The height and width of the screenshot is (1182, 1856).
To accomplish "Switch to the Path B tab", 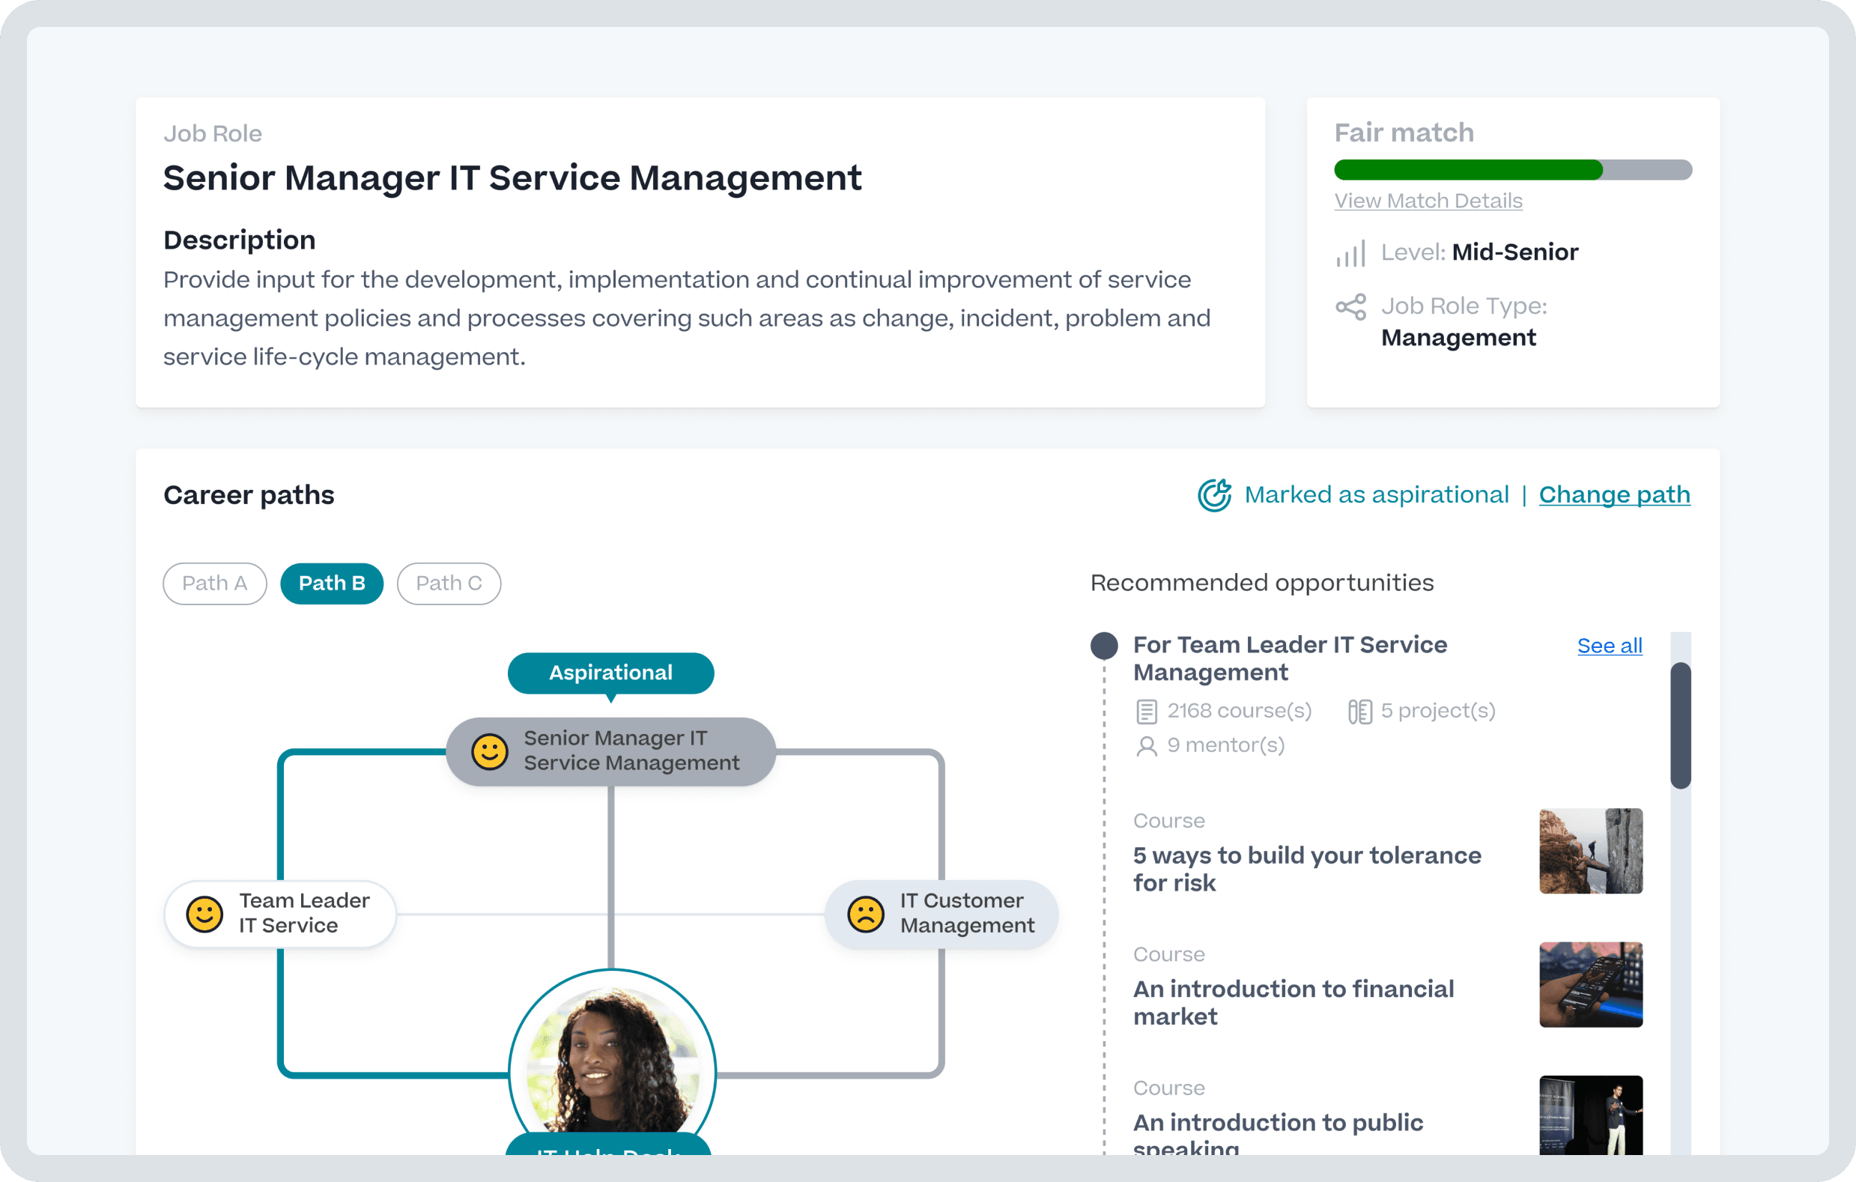I will (331, 584).
